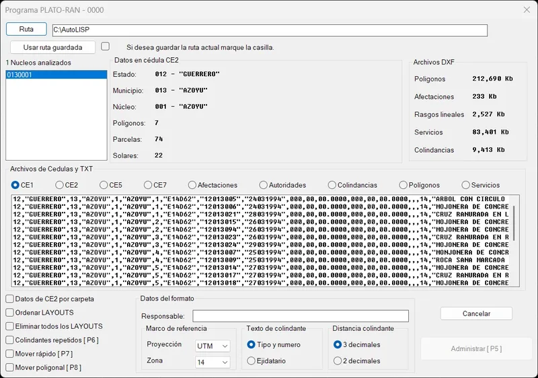This screenshot has width=538, height=378.
Task: Click the Estado value 012 - "GUERRERO"
Action: [x=188, y=74]
